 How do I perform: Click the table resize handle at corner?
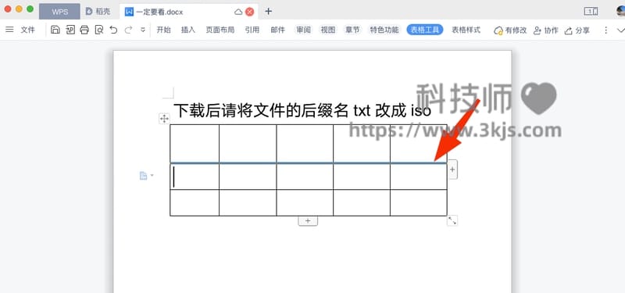pos(452,220)
